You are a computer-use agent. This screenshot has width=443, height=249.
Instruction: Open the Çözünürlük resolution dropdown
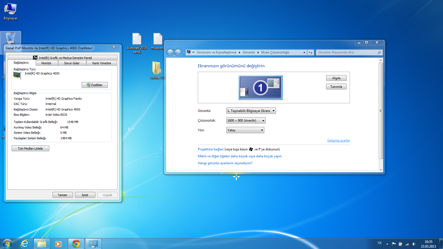[246, 120]
